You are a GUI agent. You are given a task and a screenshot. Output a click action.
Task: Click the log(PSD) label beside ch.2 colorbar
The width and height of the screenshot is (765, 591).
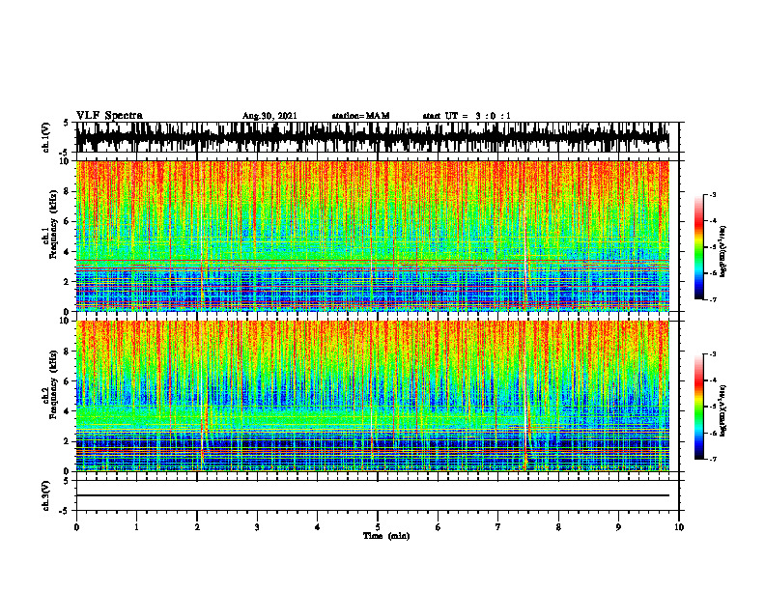point(723,410)
